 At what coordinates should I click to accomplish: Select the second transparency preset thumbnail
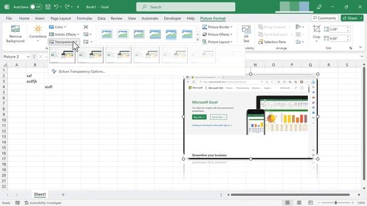[x=91, y=55]
